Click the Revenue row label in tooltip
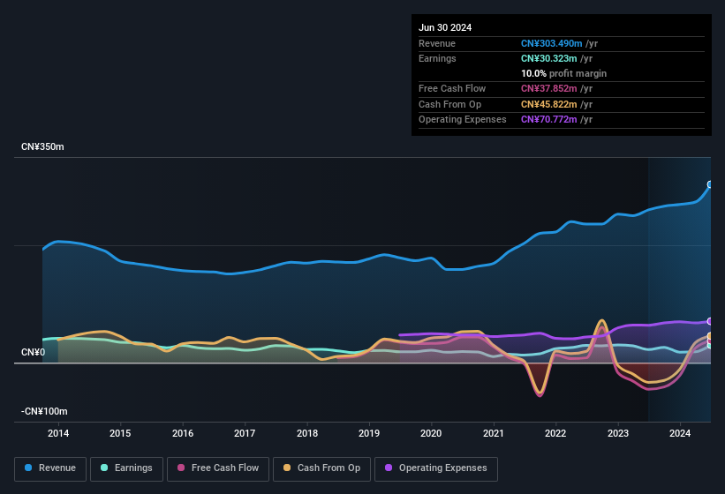725x494 pixels. point(437,43)
